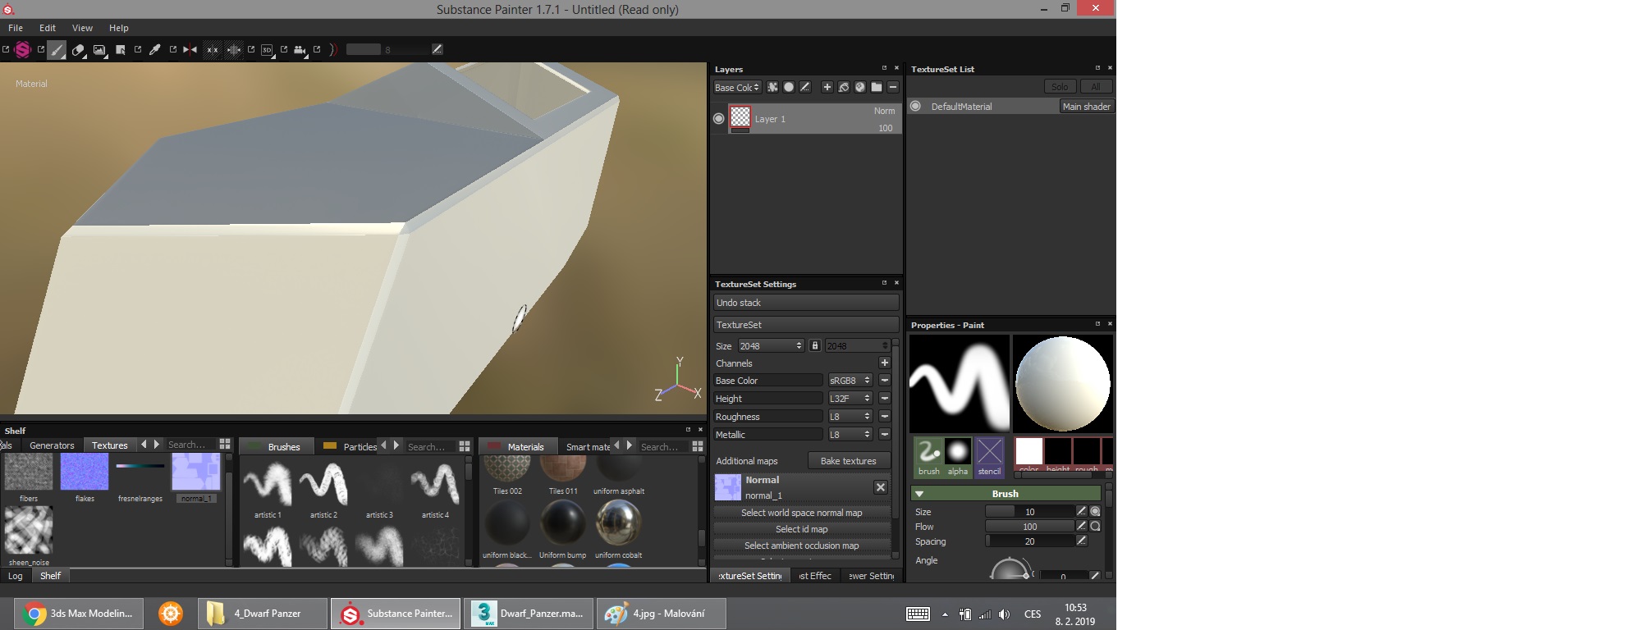The width and height of the screenshot is (1640, 630).
Task: Toggle Layer 1 visibility
Action: click(719, 119)
